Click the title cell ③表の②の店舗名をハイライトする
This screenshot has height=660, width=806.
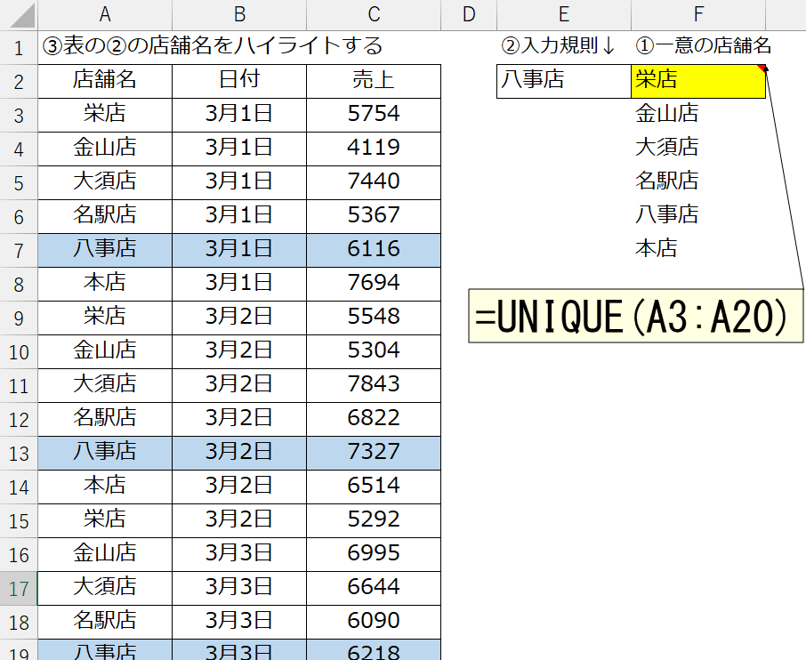(213, 46)
